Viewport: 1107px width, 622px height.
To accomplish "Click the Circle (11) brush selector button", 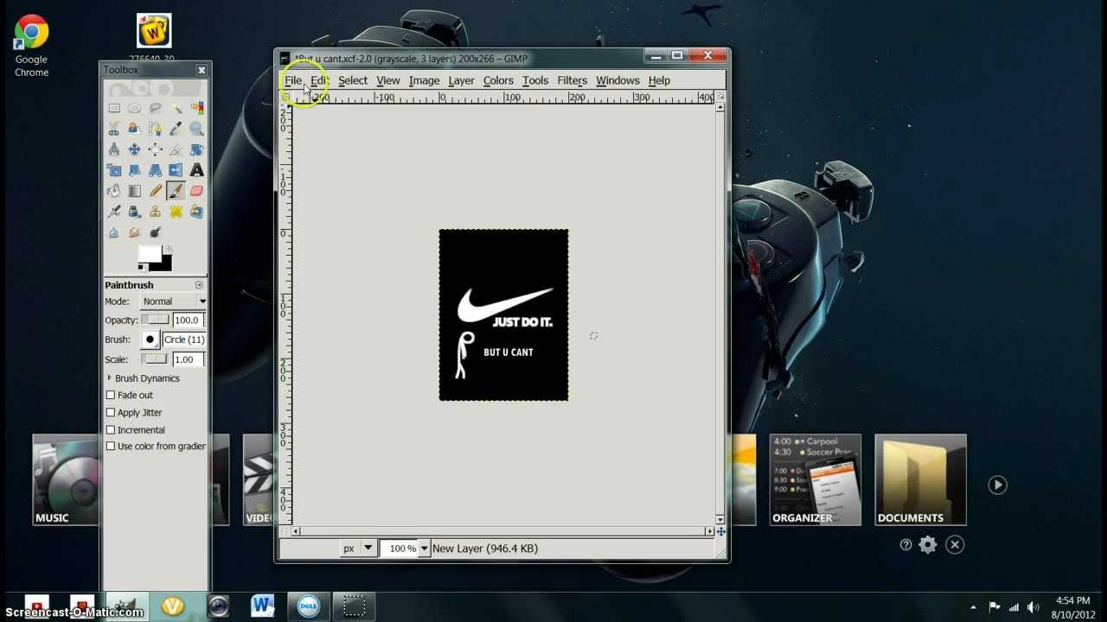I will tap(150, 340).
